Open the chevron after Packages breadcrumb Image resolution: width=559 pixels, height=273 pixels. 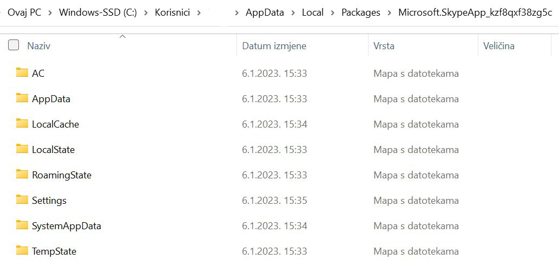coord(389,12)
